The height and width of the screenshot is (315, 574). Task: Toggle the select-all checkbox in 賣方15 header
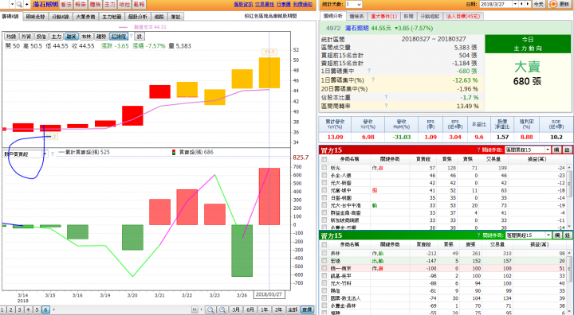pyautogui.click(x=324, y=244)
